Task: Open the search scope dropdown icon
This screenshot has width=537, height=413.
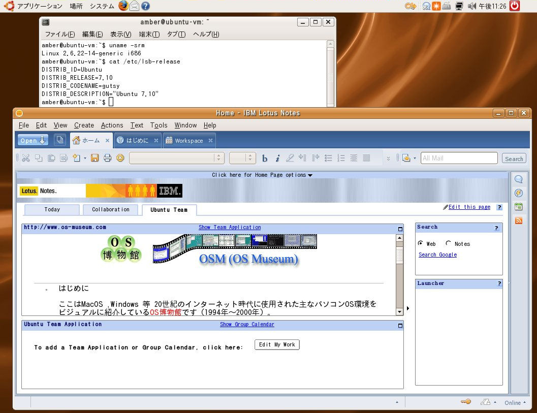Action: [x=409, y=158]
